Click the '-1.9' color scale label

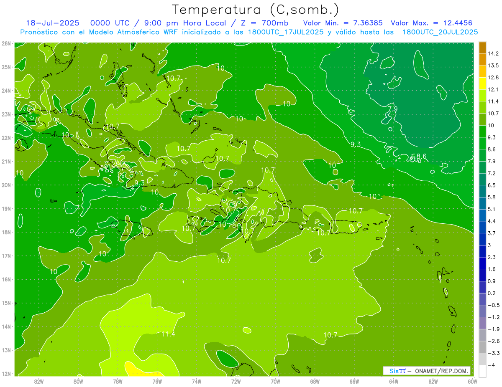(493, 329)
